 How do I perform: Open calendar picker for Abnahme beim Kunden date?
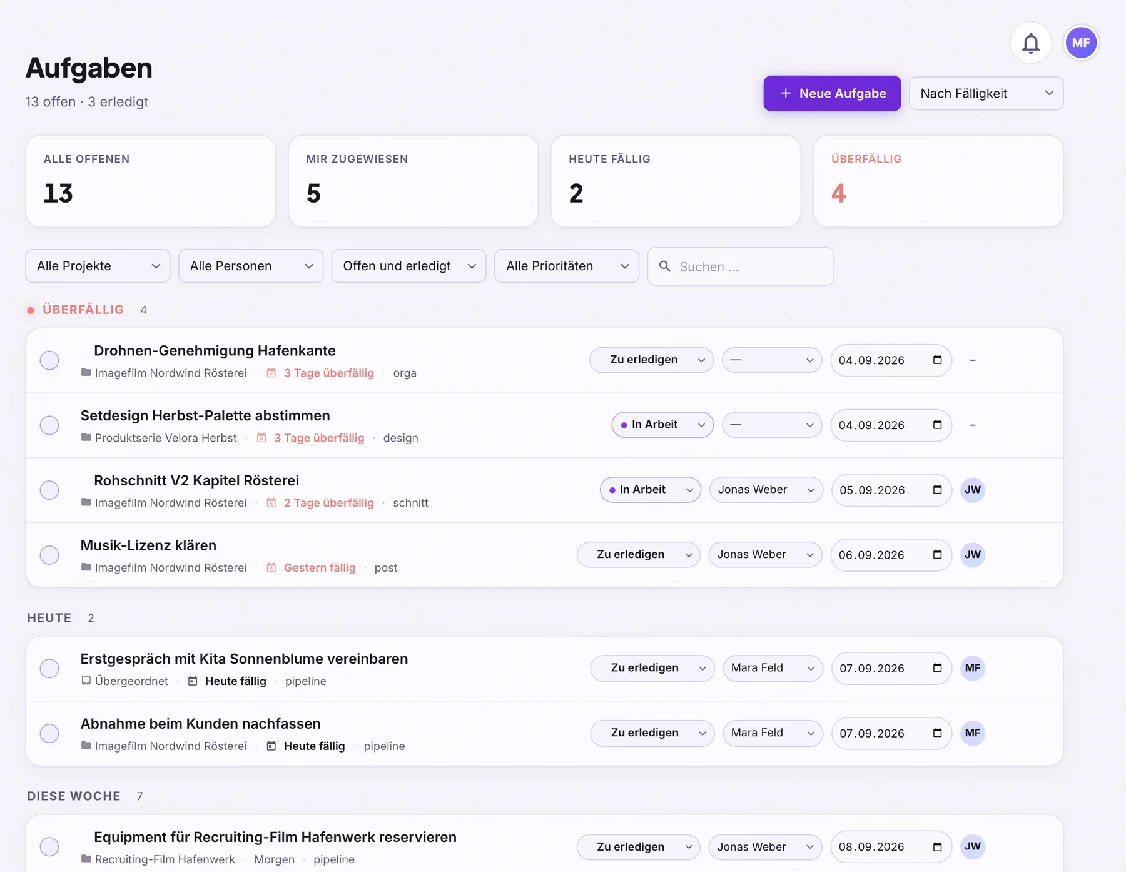[937, 733]
